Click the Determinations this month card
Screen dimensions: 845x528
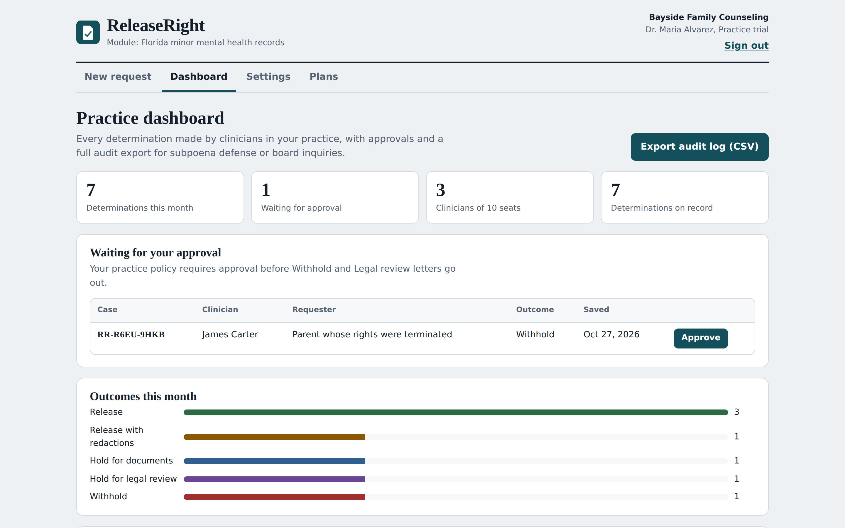click(160, 197)
